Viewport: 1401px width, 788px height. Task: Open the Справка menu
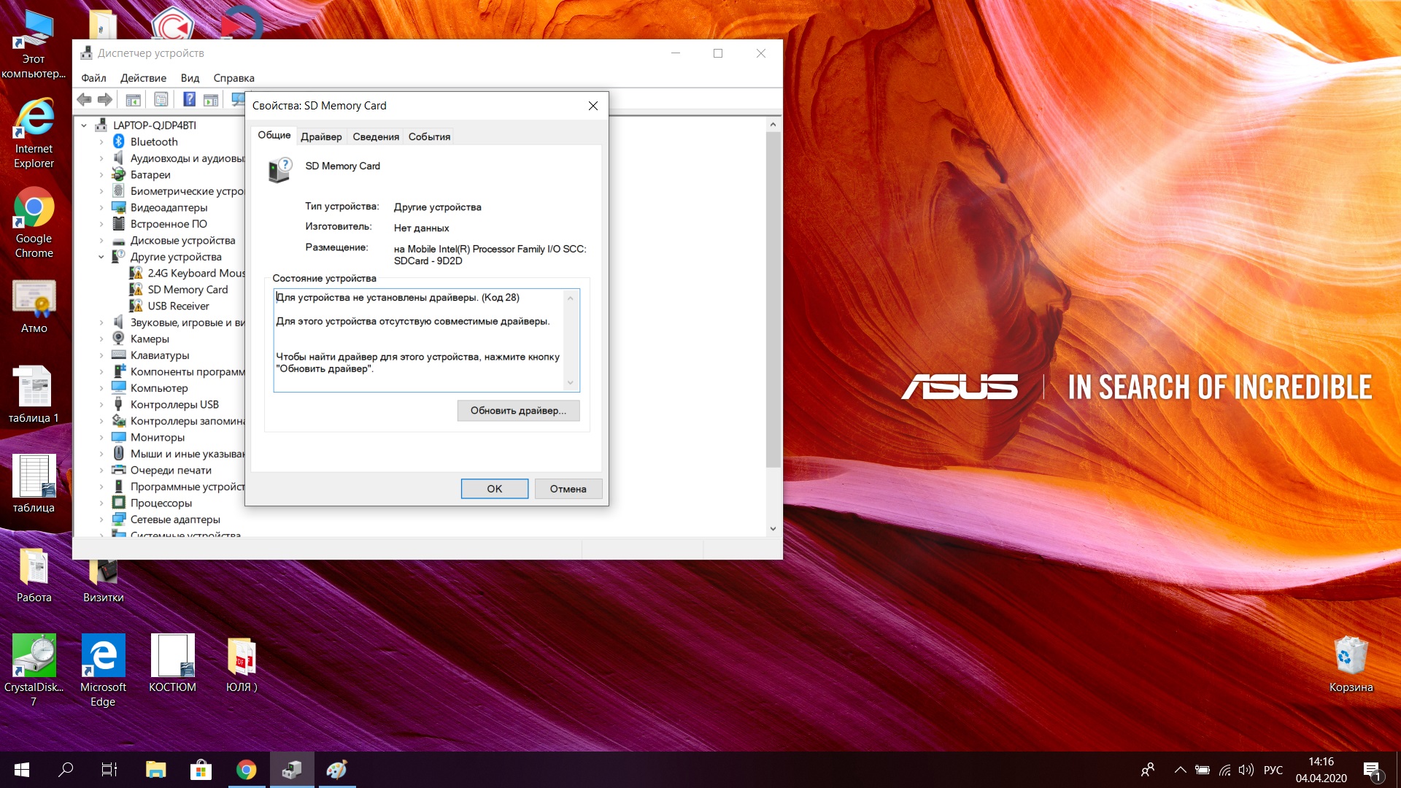pyautogui.click(x=233, y=78)
